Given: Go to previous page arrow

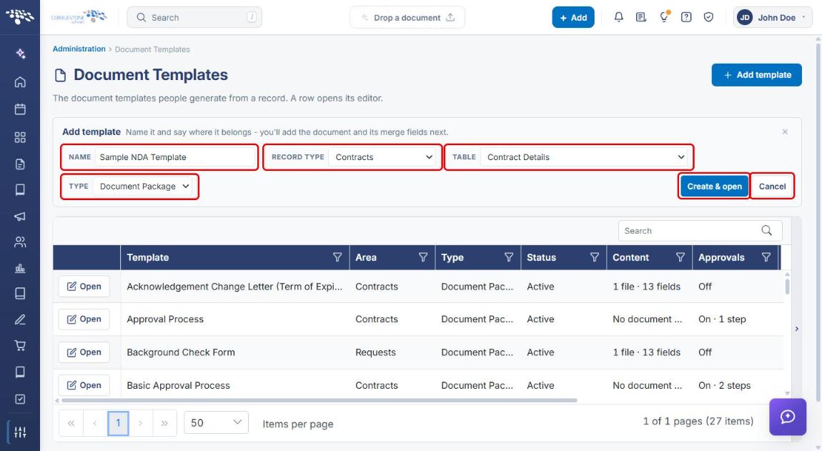Looking at the screenshot, I should pos(95,422).
